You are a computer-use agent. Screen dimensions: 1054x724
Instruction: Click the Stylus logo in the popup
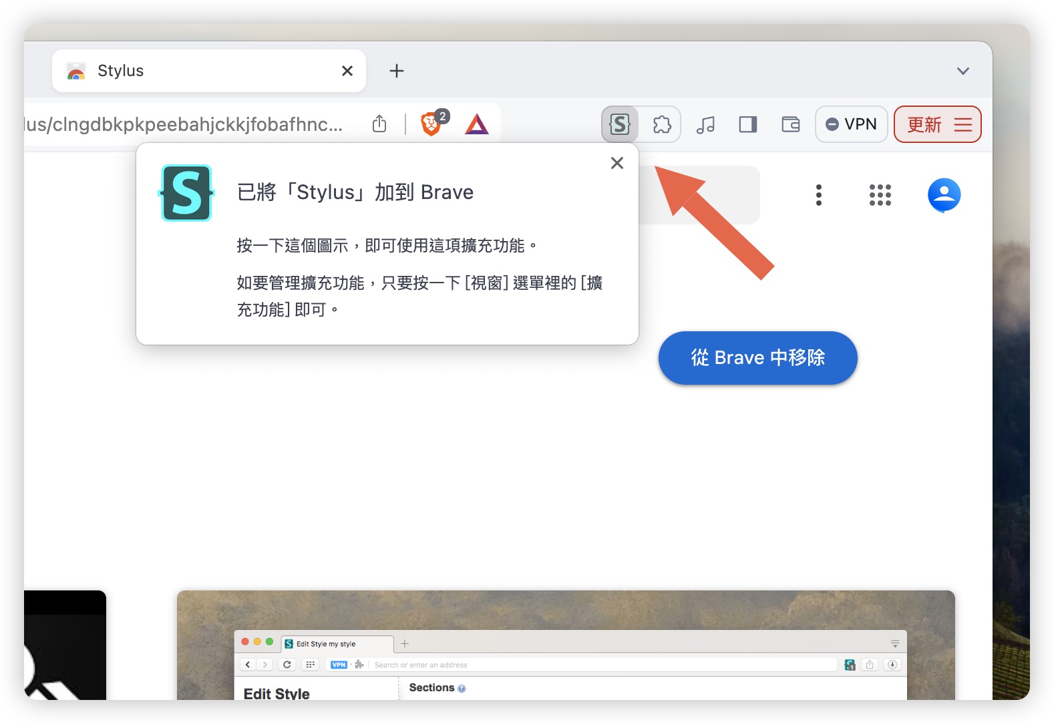coord(186,193)
